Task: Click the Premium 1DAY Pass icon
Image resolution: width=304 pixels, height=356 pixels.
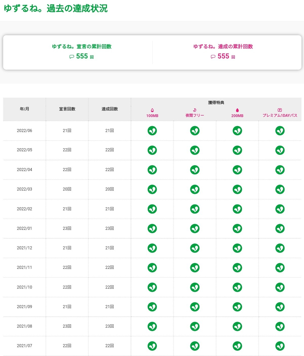Action: (x=280, y=110)
